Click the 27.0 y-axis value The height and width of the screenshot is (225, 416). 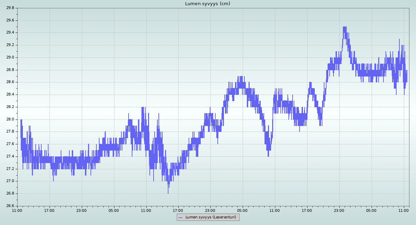10,181
